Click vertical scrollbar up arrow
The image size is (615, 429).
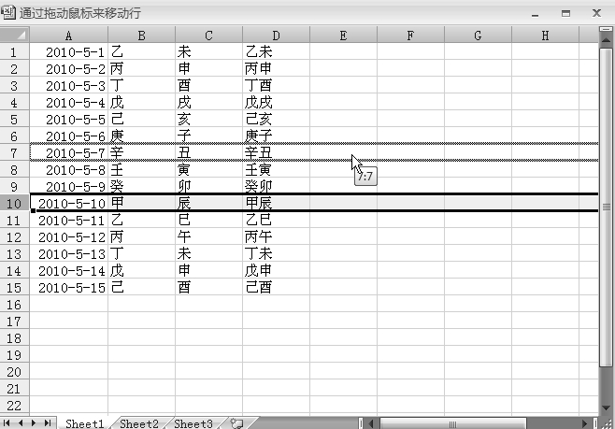click(606, 39)
